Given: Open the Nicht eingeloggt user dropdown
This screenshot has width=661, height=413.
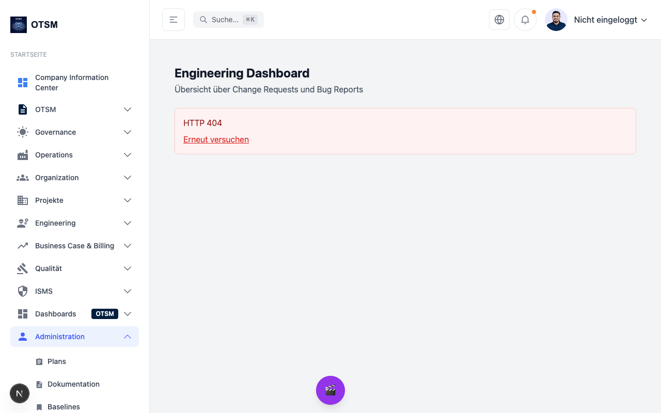Looking at the screenshot, I should coord(610,20).
